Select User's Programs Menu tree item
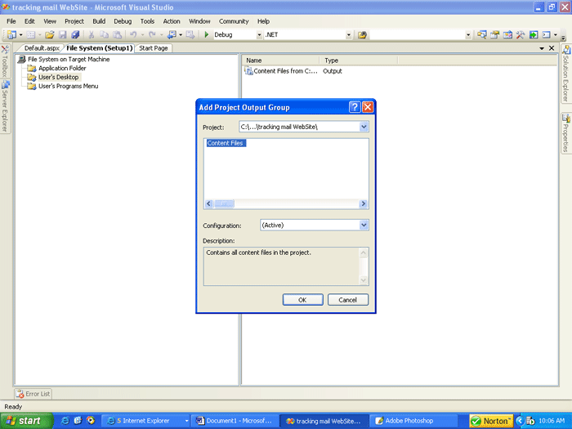 pyautogui.click(x=68, y=86)
